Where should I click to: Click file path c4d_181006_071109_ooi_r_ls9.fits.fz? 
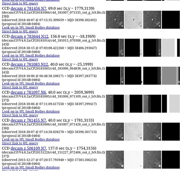77,96
